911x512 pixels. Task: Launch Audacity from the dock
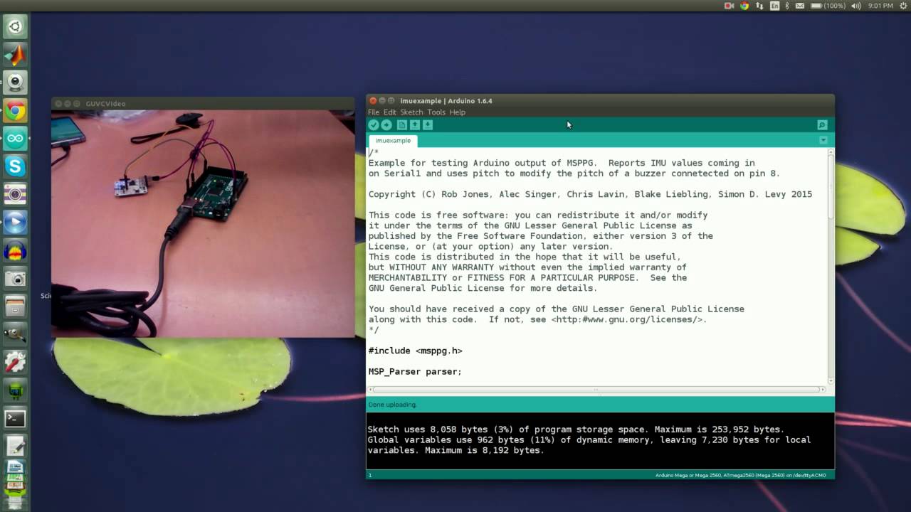coord(15,250)
